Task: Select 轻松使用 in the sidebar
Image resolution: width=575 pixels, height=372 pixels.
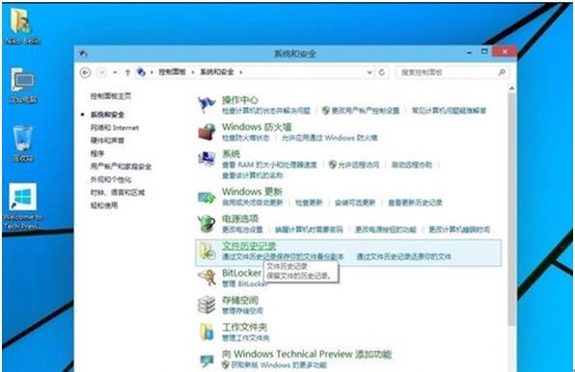Action: tap(104, 205)
